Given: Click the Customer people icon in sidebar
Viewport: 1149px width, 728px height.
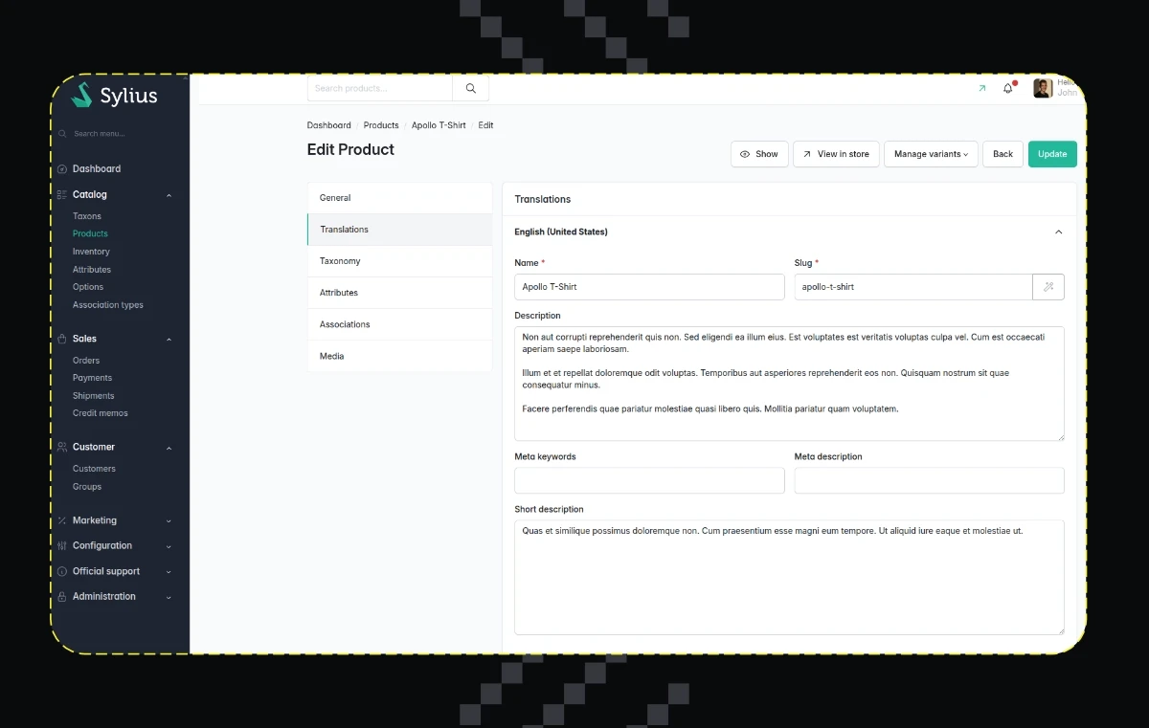Looking at the screenshot, I should point(62,447).
